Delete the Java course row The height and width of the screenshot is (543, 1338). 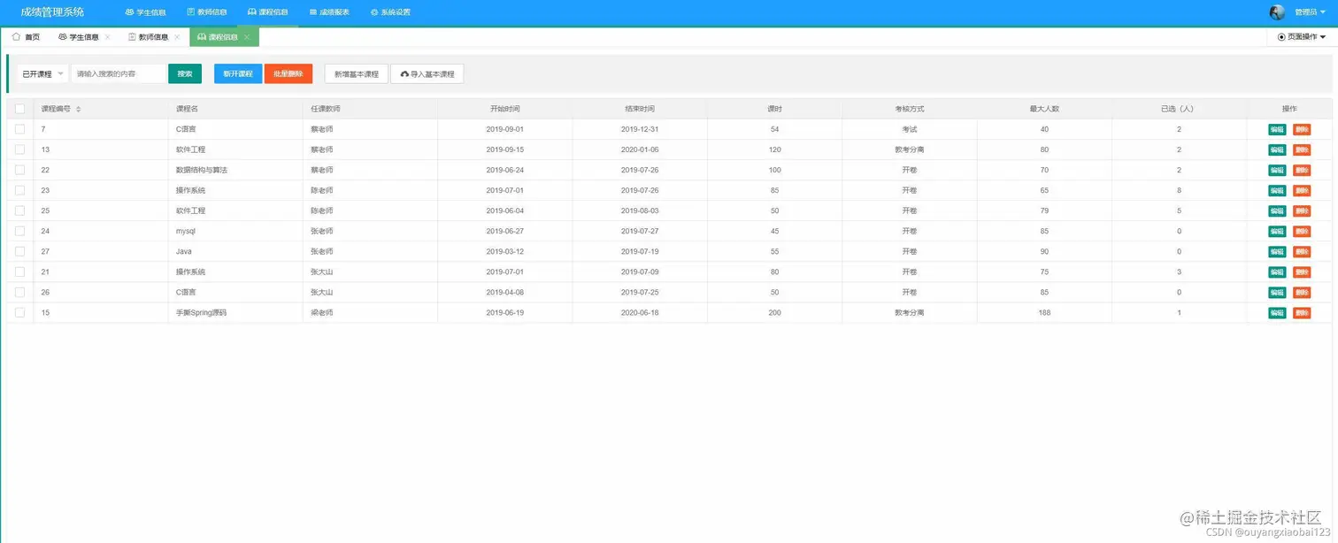pos(1302,251)
